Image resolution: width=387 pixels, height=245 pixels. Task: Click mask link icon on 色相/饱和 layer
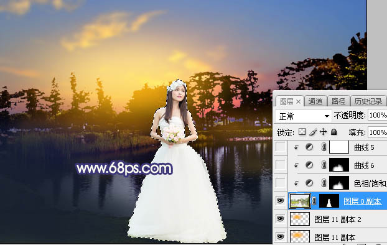(x=324, y=183)
